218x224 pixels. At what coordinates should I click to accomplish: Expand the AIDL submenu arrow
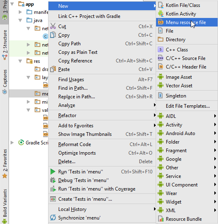pos(215,116)
